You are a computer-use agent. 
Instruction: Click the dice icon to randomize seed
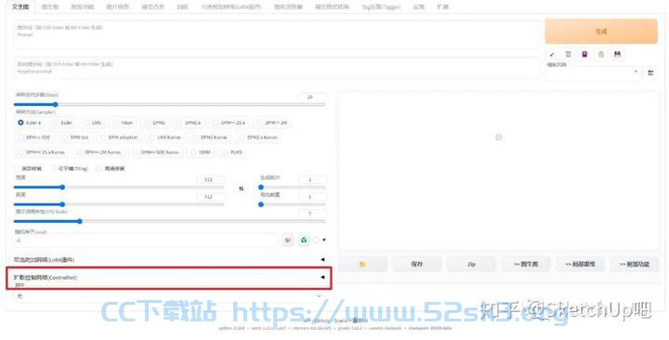pos(288,241)
